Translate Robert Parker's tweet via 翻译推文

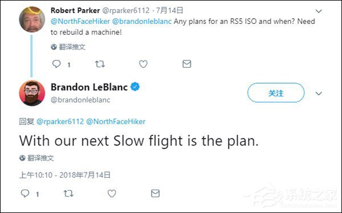68,47
